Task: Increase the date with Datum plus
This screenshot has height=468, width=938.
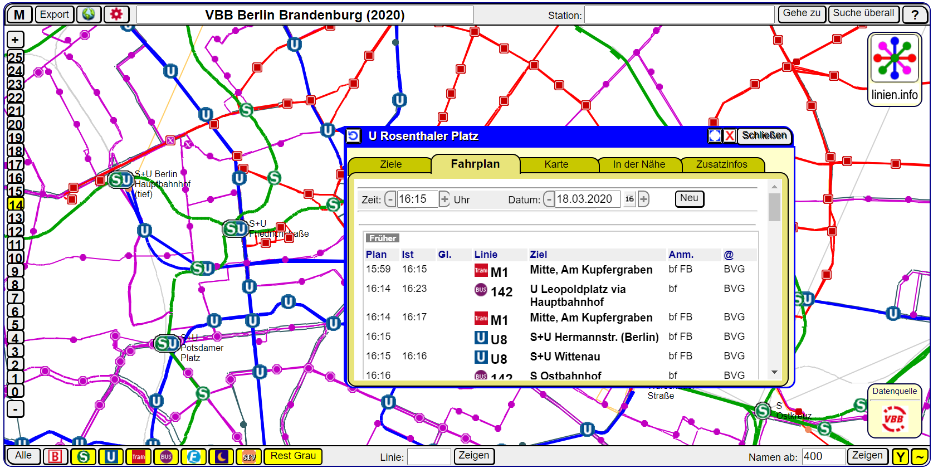Action: (x=643, y=199)
